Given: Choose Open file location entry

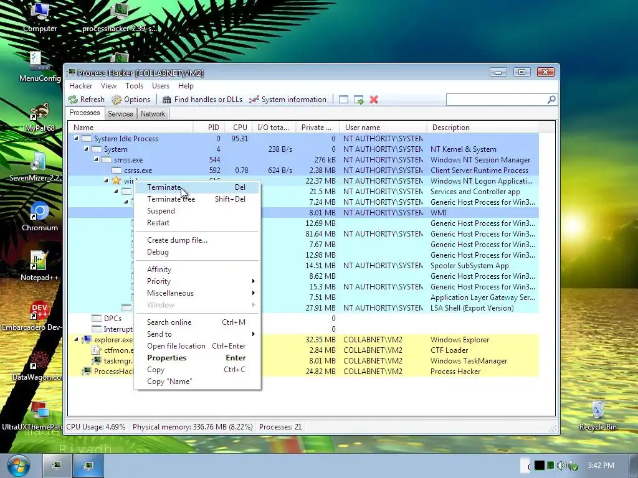Looking at the screenshot, I should [197, 346].
